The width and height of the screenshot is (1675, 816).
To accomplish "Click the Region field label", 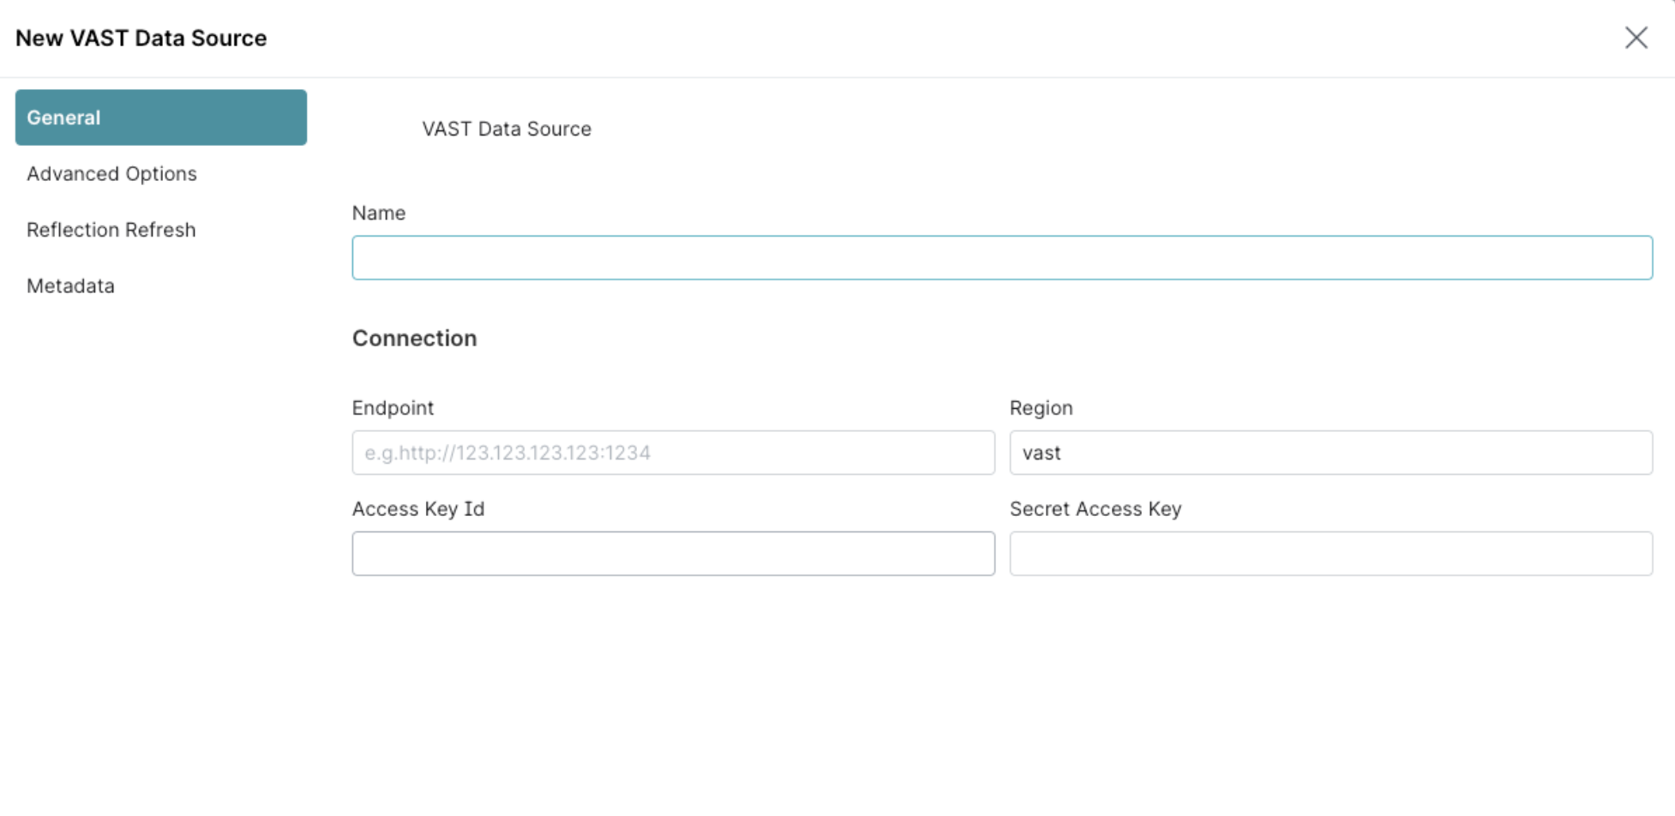I will 1042,408.
